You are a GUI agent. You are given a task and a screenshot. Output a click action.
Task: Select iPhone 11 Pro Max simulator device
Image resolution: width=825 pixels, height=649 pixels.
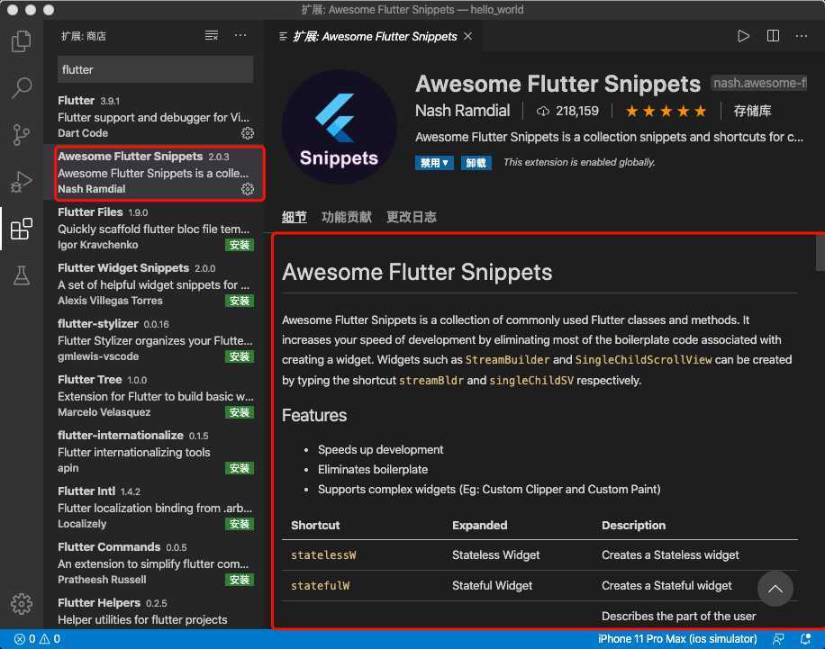click(677, 639)
